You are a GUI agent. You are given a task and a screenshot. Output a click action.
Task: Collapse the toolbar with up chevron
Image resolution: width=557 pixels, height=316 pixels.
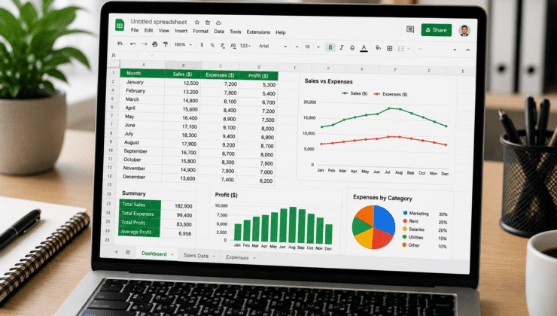click(x=468, y=50)
